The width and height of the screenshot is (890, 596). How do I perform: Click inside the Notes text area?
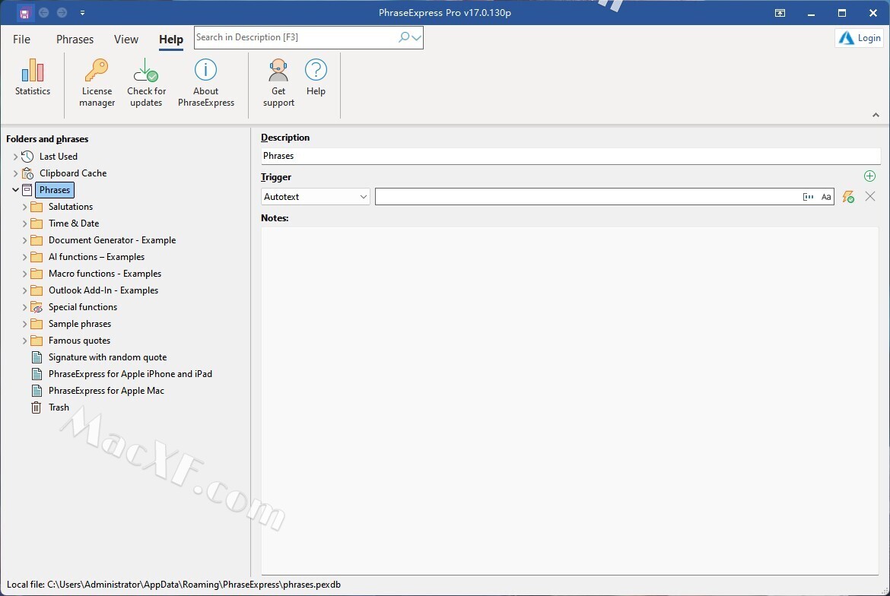pyautogui.click(x=570, y=401)
